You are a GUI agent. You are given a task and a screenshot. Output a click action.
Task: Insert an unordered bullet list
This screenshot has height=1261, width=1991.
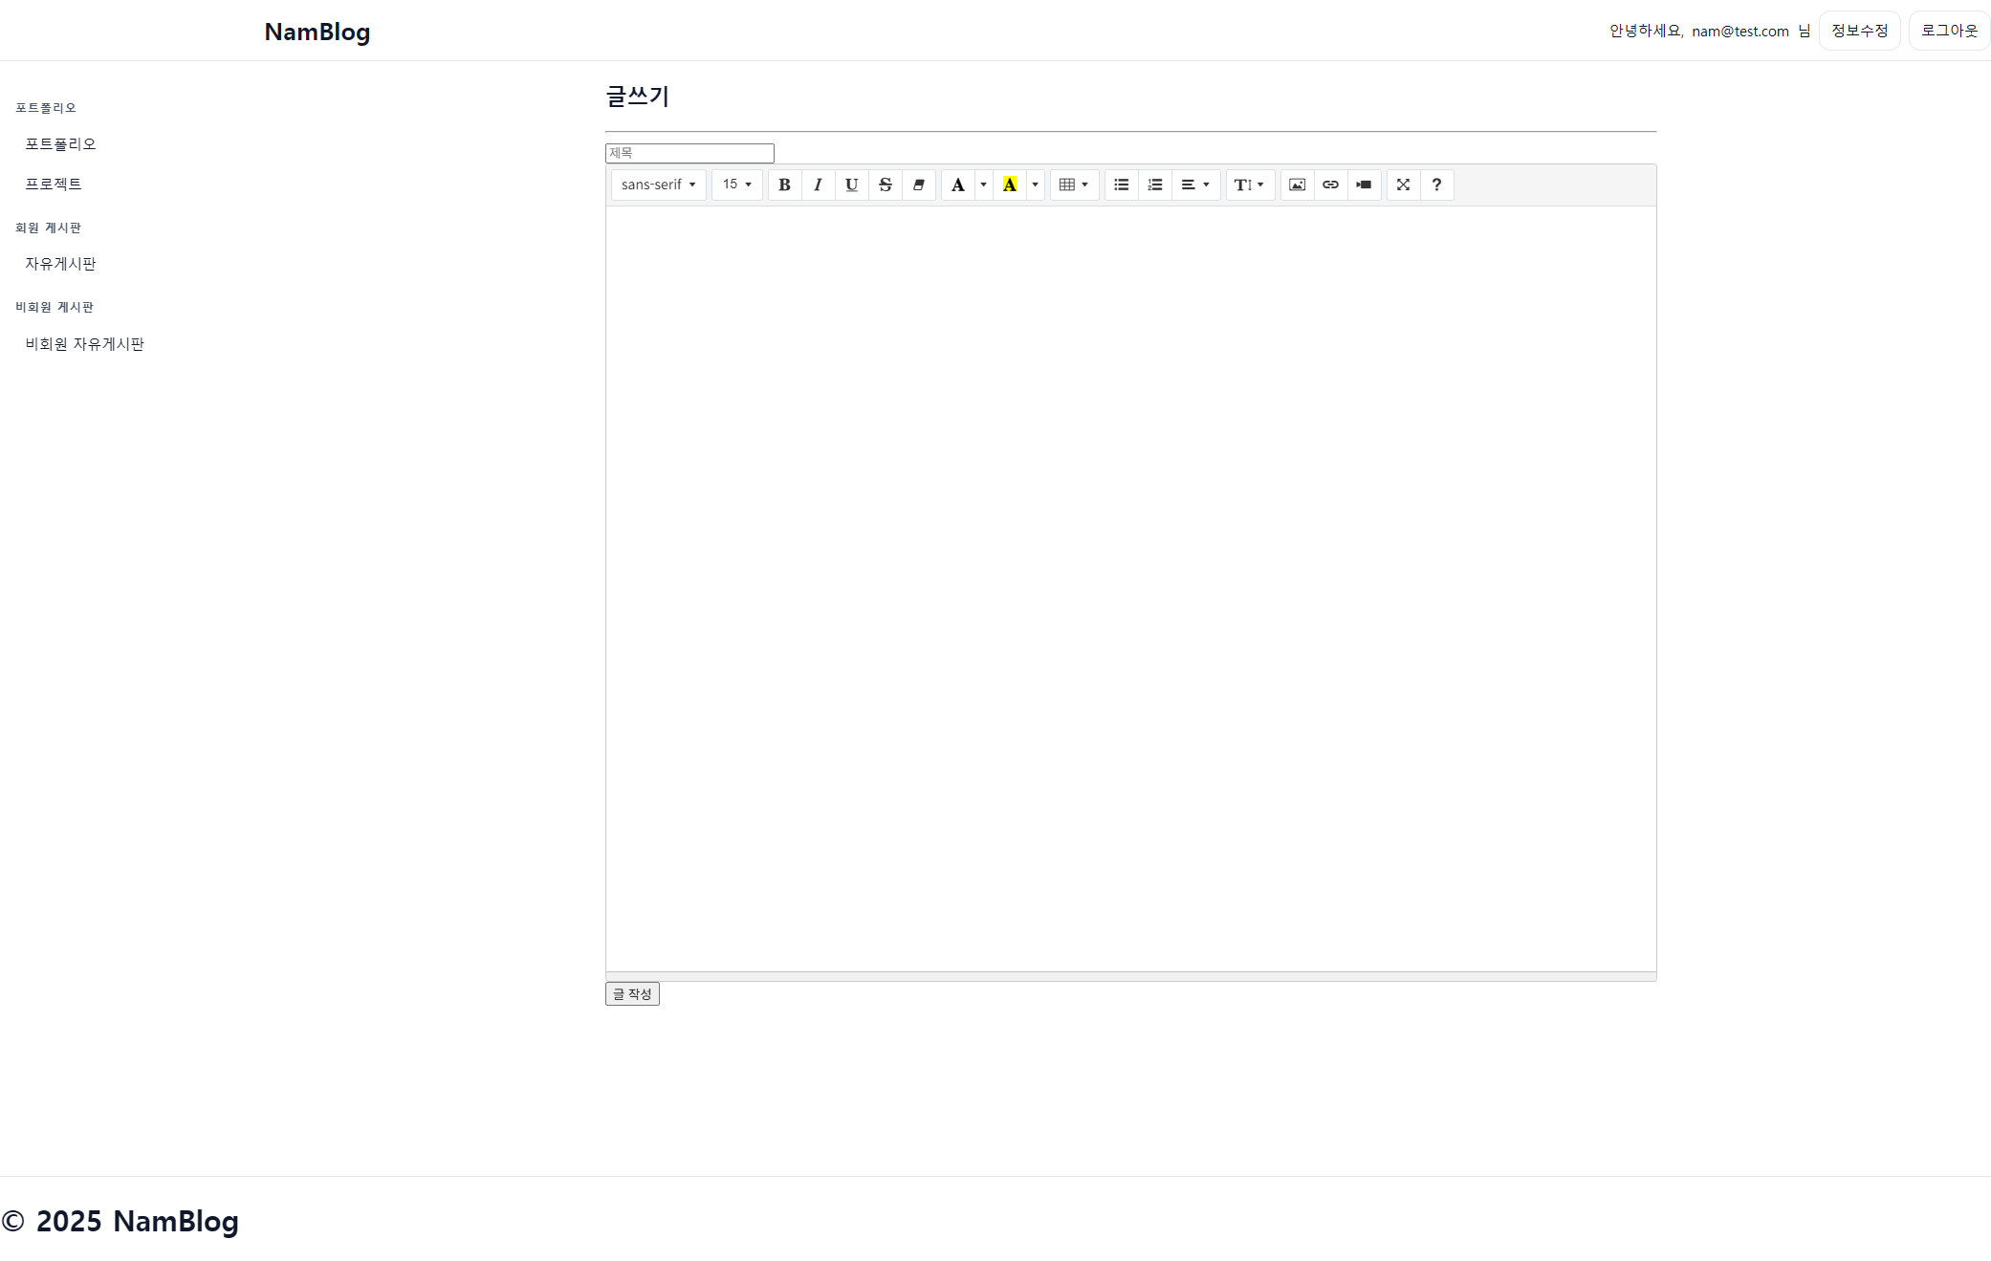(x=1121, y=185)
